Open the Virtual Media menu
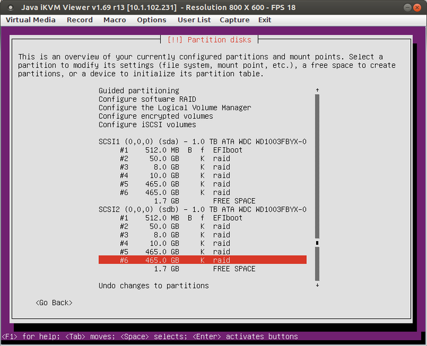Screen dimensions: 427x346 click(31, 20)
